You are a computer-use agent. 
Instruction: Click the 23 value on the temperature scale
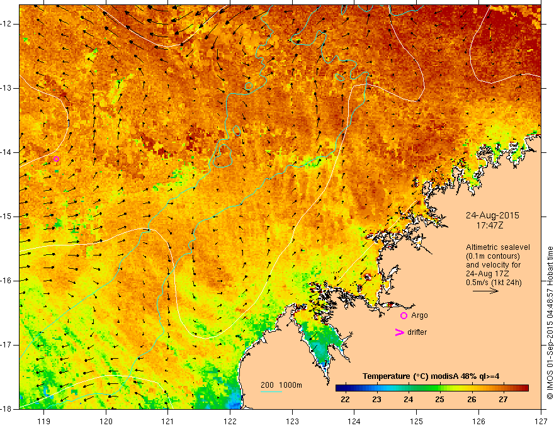click(x=376, y=400)
